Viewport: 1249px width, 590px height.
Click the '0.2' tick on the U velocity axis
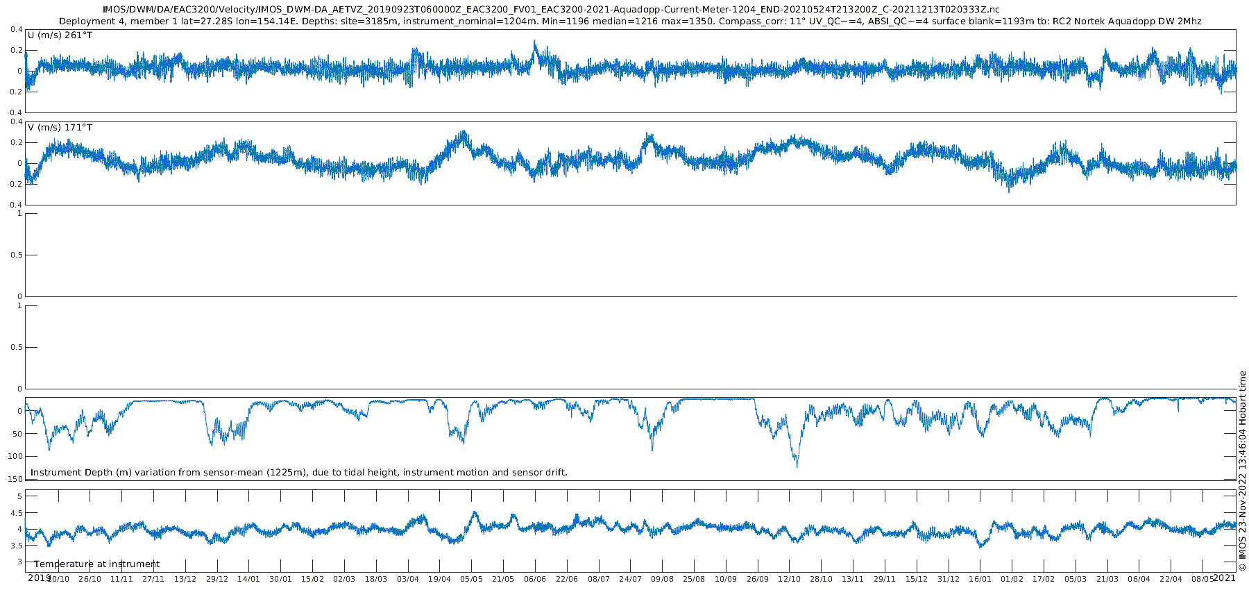(17, 51)
